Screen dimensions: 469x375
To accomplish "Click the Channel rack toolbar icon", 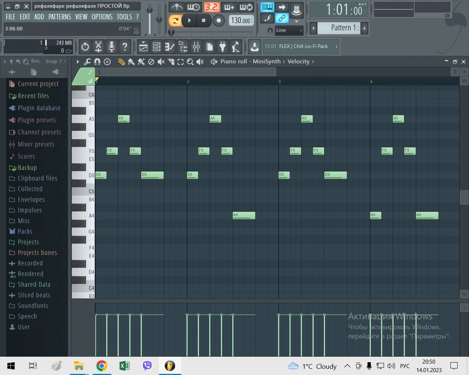I will point(156,47).
